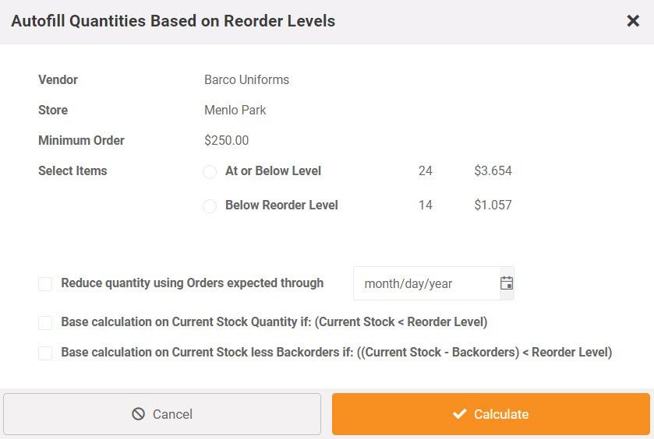654x439 pixels.
Task: Click the Reduce quantity using Orders label text
Action: (193, 283)
